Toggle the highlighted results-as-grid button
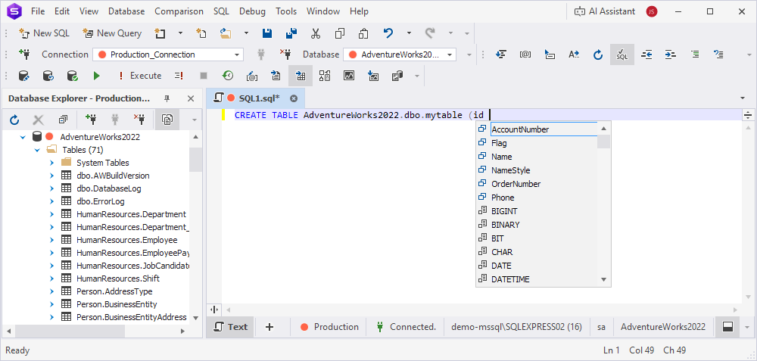The image size is (757, 361). (301, 76)
